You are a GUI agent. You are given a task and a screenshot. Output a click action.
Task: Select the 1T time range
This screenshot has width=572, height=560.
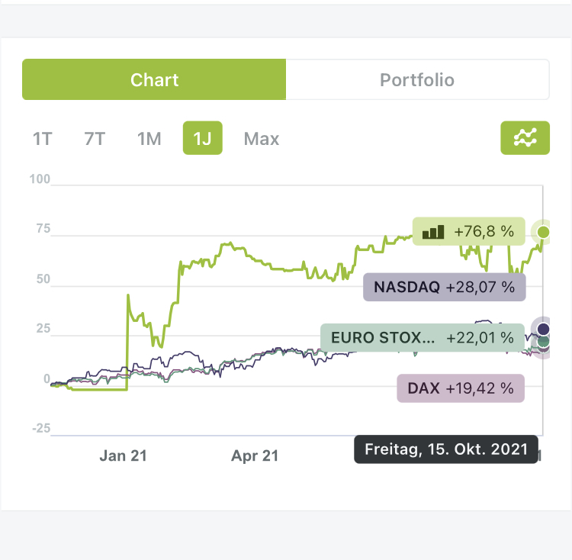43,139
